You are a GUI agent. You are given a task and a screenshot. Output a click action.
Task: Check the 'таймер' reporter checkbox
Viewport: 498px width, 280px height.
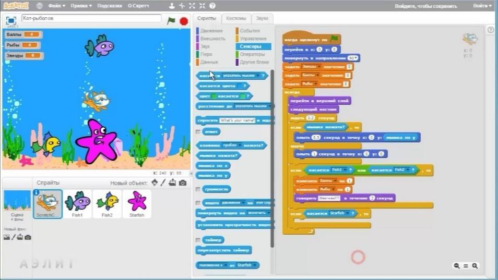198,240
